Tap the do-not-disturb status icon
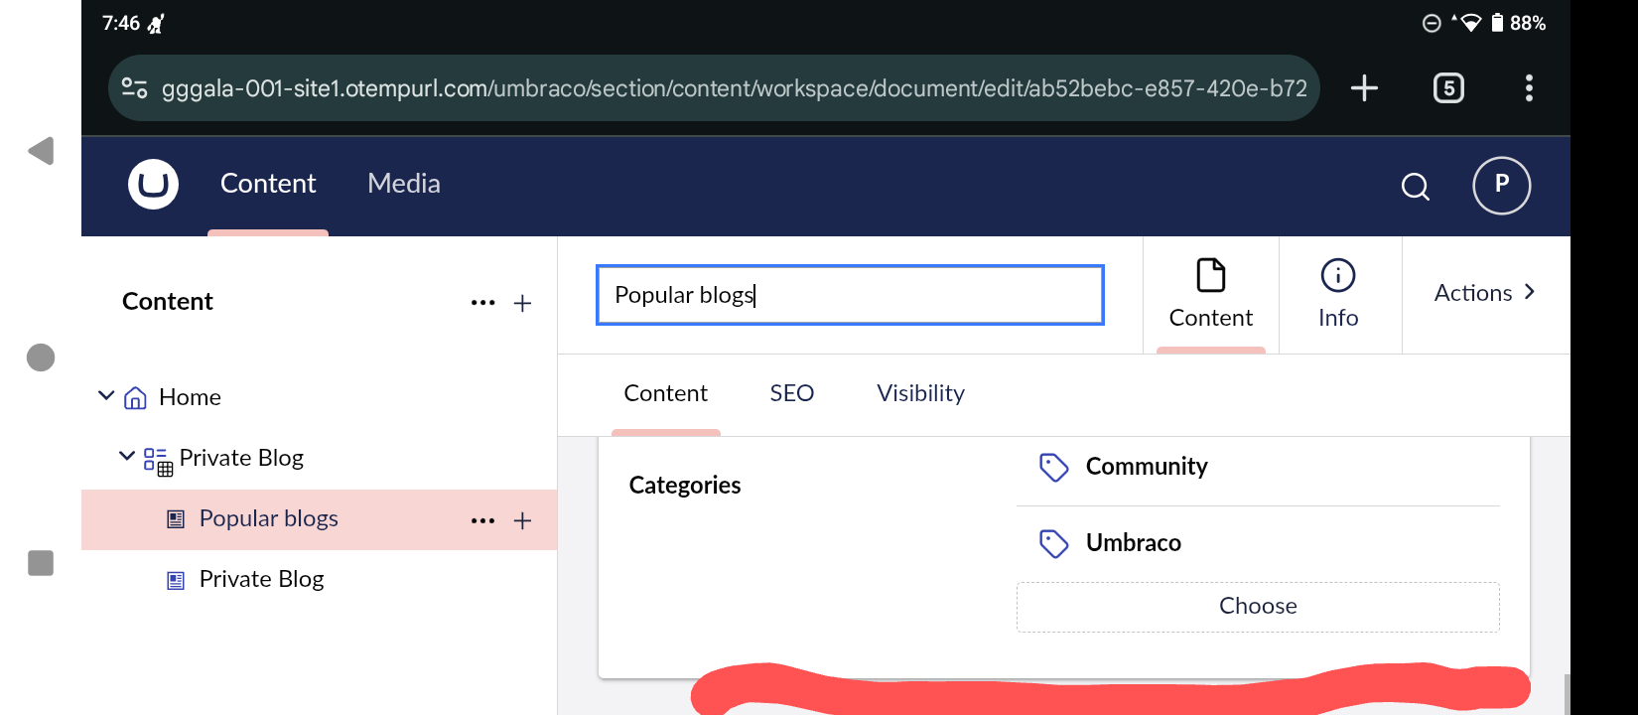The image size is (1638, 715). click(1432, 23)
